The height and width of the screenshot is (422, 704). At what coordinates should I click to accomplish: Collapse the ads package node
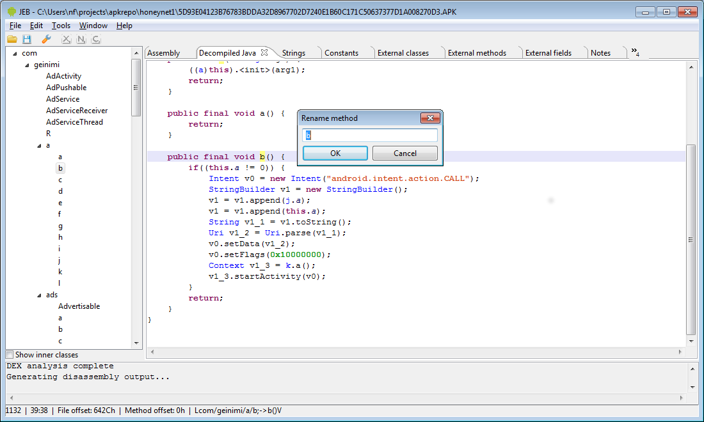pyautogui.click(x=38, y=295)
